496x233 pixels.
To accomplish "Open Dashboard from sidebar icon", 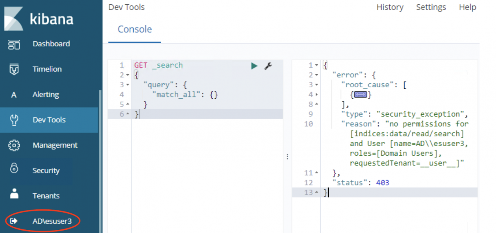I will pyautogui.click(x=14, y=44).
